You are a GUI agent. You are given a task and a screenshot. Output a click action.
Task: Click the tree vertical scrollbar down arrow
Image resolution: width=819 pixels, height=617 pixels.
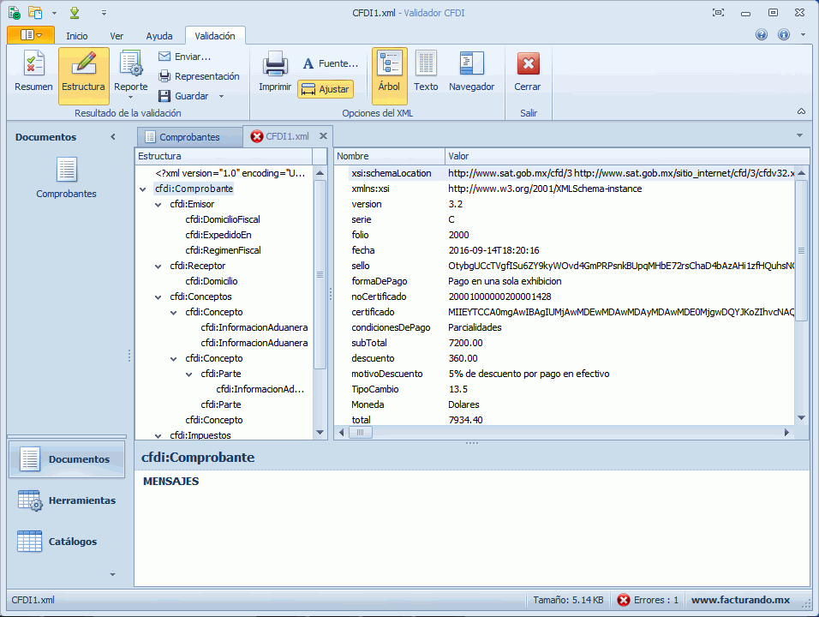pyautogui.click(x=320, y=433)
